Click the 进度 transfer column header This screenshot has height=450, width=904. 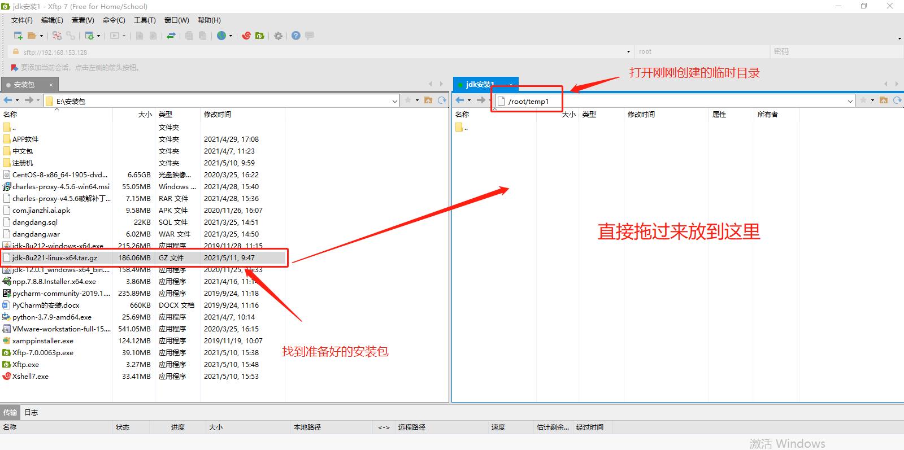tap(178, 427)
